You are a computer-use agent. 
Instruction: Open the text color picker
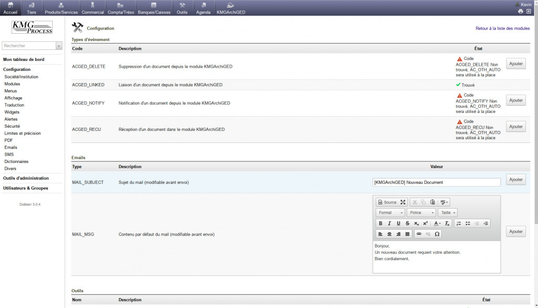(x=437, y=223)
